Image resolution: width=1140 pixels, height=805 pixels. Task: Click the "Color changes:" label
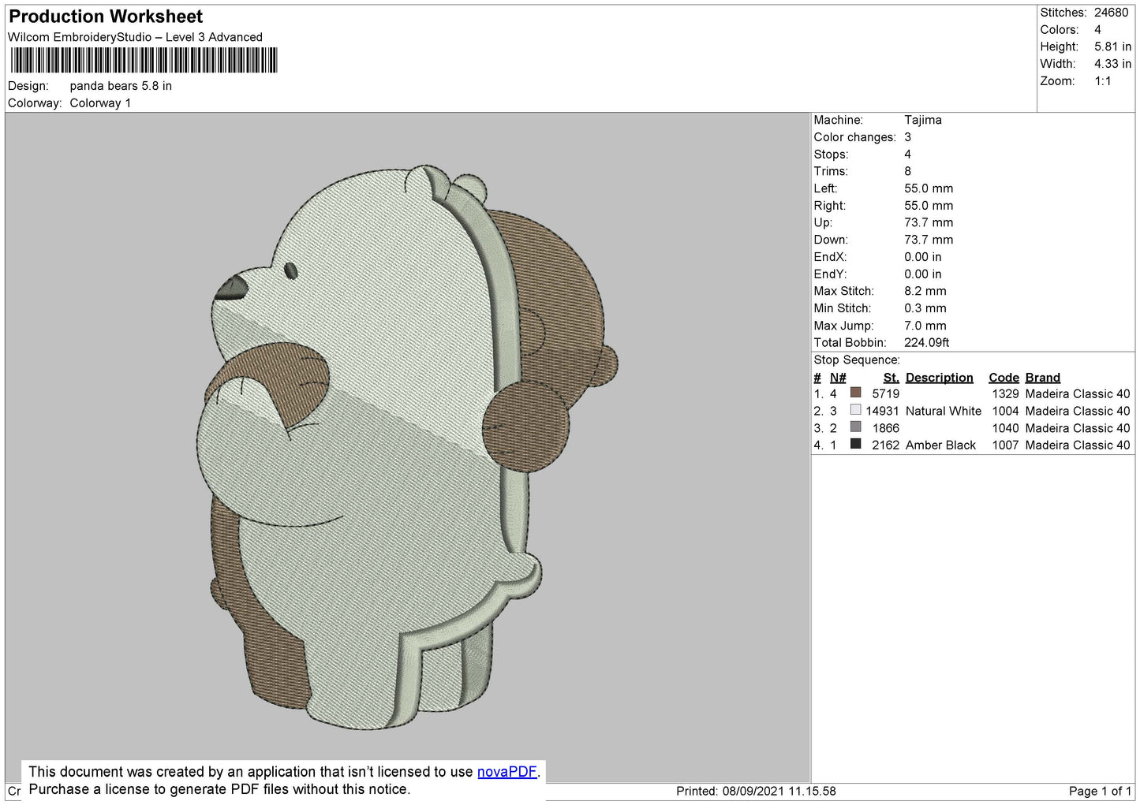click(x=855, y=137)
